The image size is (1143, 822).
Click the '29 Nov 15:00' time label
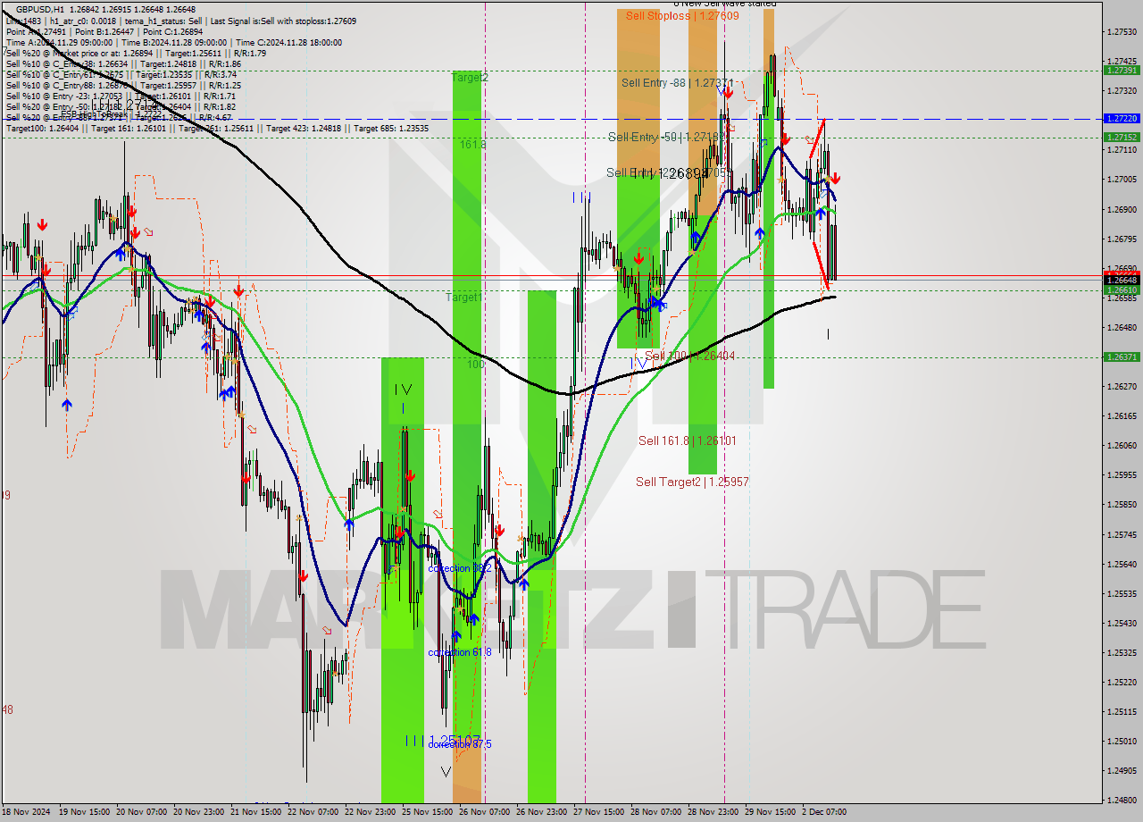point(771,812)
